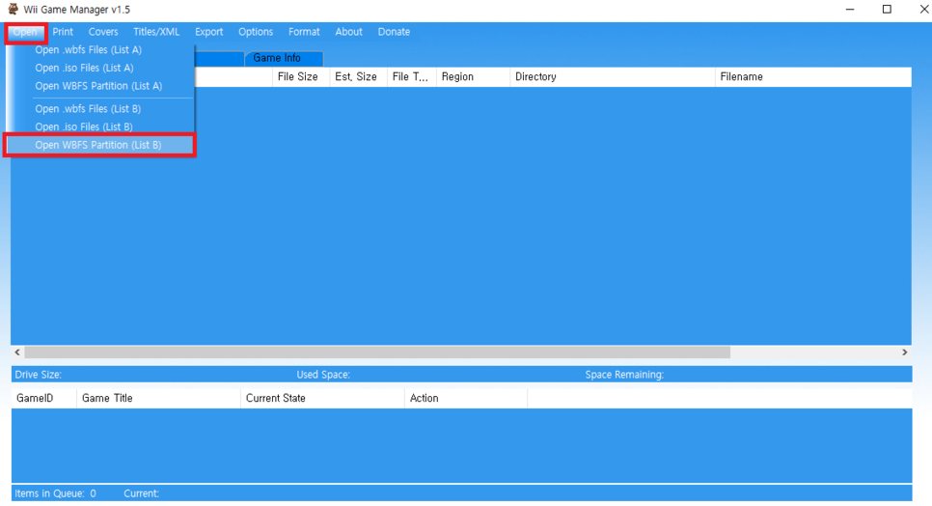Image resolution: width=932 pixels, height=506 pixels.
Task: Open the Covers menu
Action: pos(103,32)
